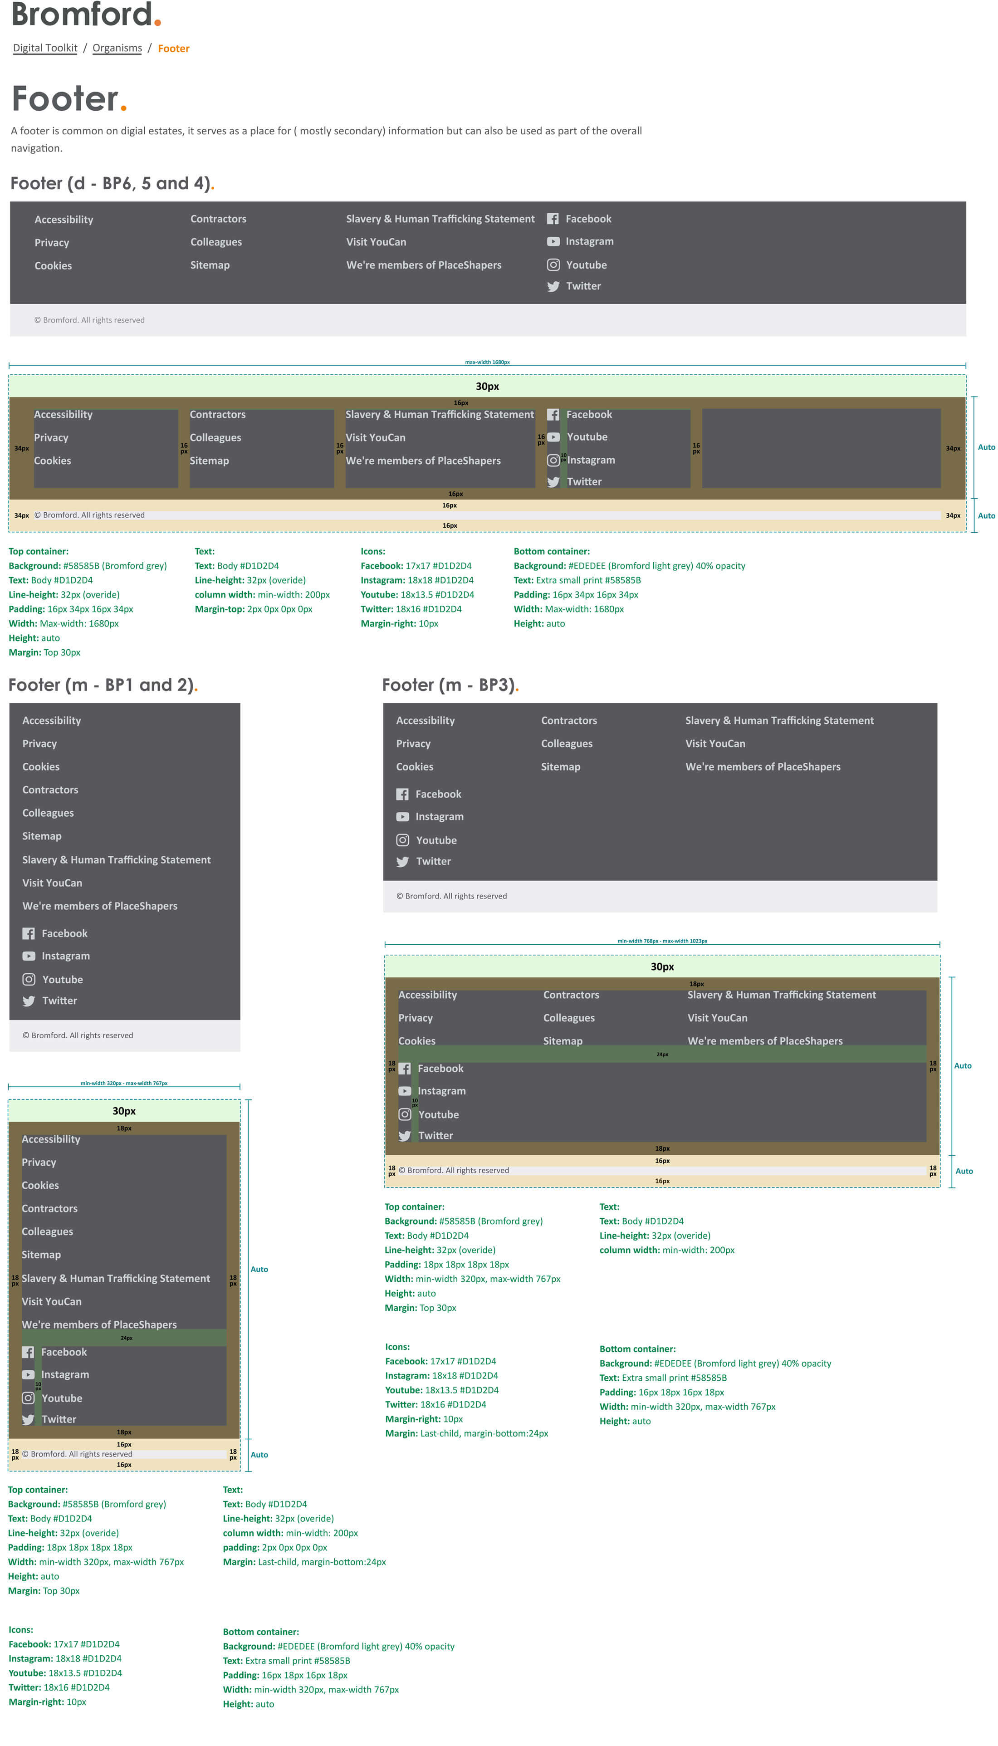998x1746 pixels.
Task: Click the main "Footer." page title
Action: coord(69,98)
